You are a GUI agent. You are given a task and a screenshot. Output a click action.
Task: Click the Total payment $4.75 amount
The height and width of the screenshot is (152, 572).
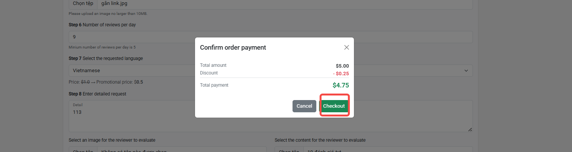pyautogui.click(x=341, y=85)
